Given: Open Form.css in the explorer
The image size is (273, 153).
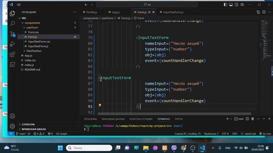Looking at the screenshot, I should coord(33,32).
